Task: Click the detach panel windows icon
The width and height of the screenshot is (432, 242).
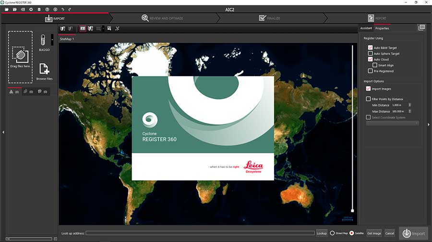Action: pos(421,27)
